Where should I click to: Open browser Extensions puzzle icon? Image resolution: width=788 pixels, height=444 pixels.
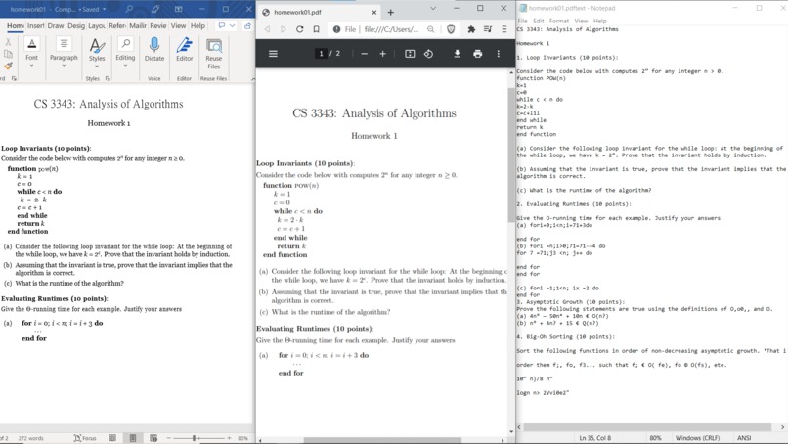coord(471,29)
